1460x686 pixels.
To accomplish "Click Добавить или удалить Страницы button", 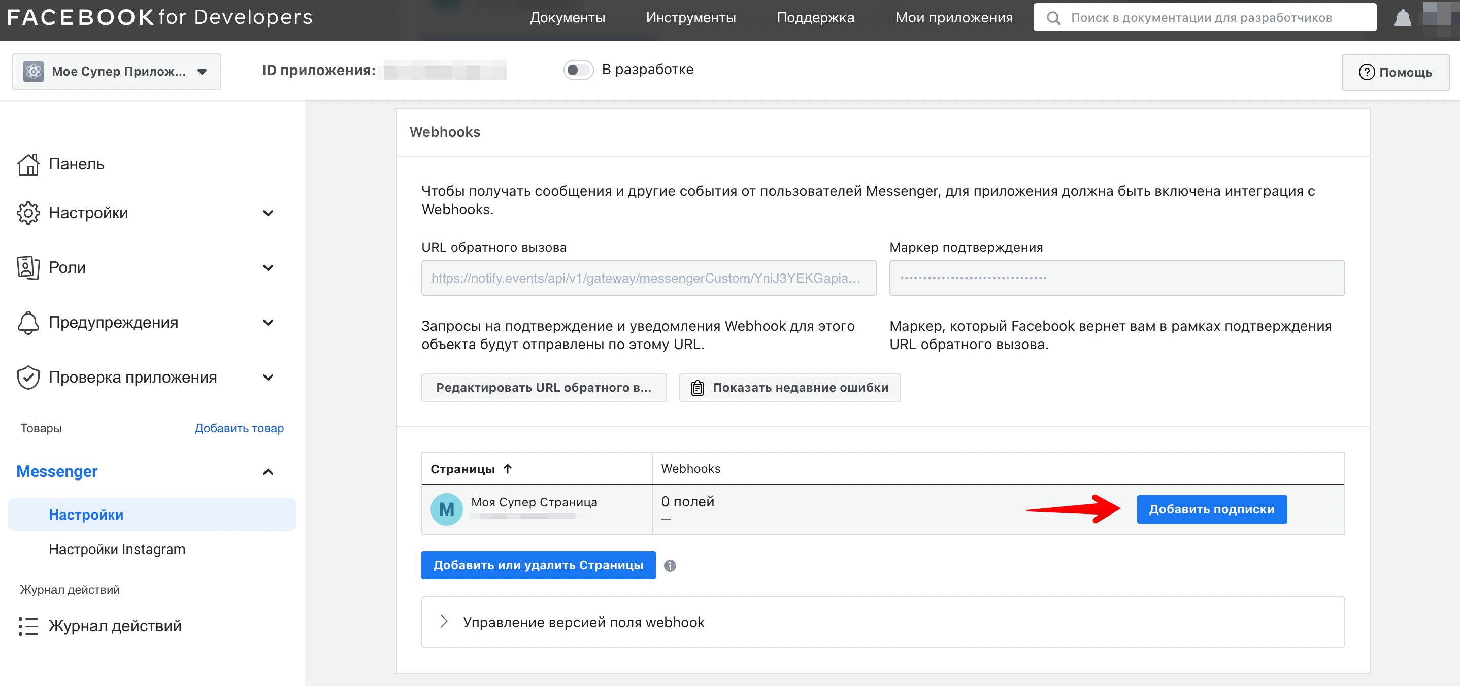I will (x=538, y=565).
